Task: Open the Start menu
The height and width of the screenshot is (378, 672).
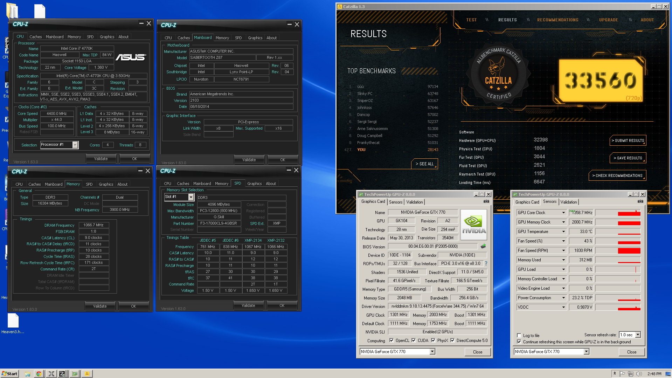Action: point(9,373)
